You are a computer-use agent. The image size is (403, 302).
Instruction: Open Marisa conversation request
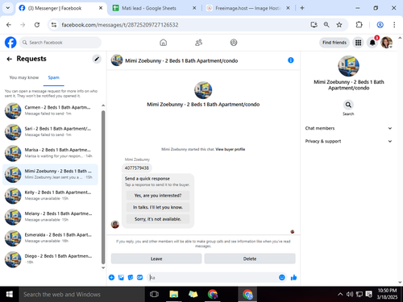50,153
